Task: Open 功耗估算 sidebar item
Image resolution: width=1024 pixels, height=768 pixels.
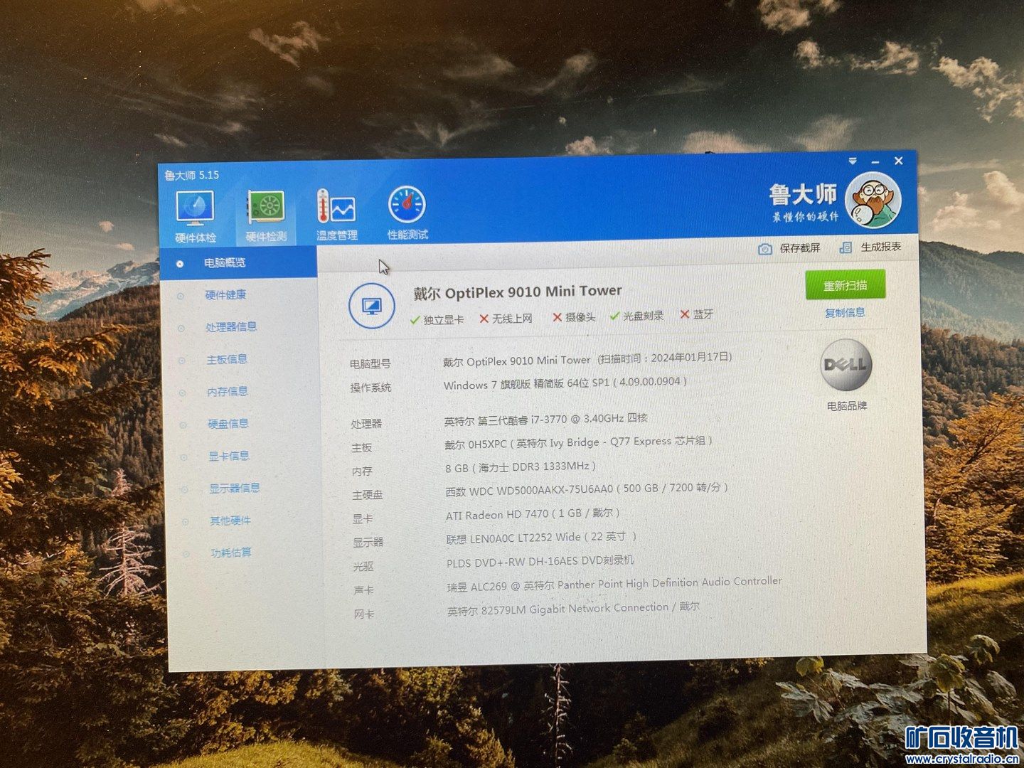Action: coord(231,553)
